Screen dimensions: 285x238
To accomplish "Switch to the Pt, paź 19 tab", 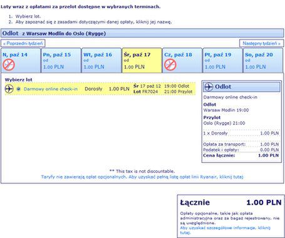I will [x=223, y=60].
